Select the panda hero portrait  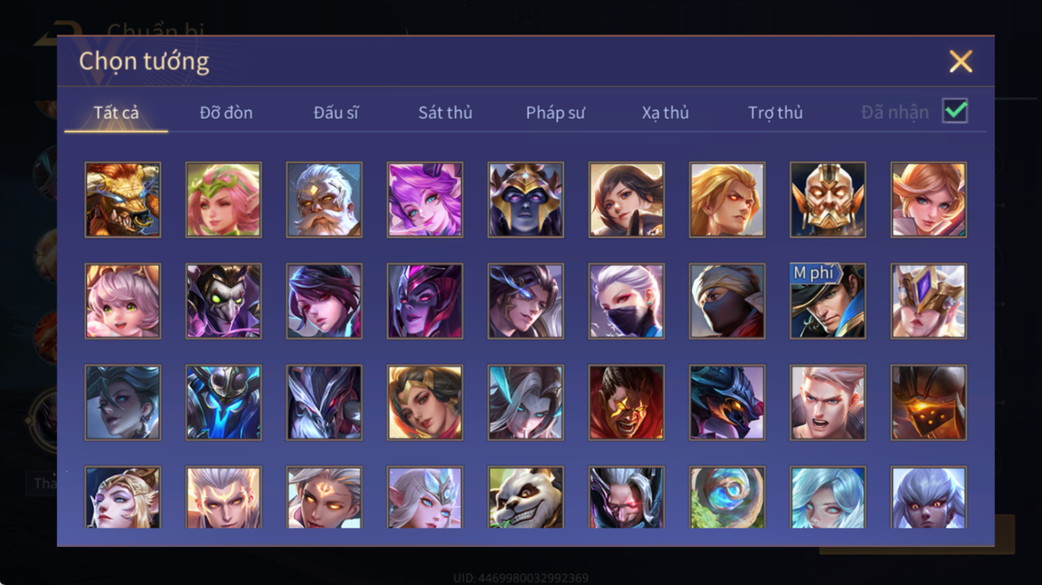click(526, 497)
